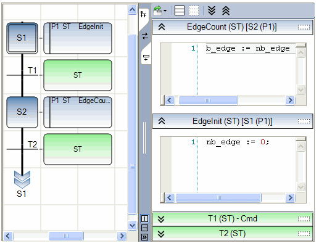Click the EdgeInit editor scroll up arrow

pos(300,146)
